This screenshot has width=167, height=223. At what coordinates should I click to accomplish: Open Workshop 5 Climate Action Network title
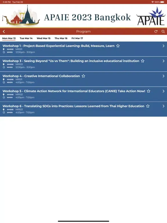tap(74, 91)
